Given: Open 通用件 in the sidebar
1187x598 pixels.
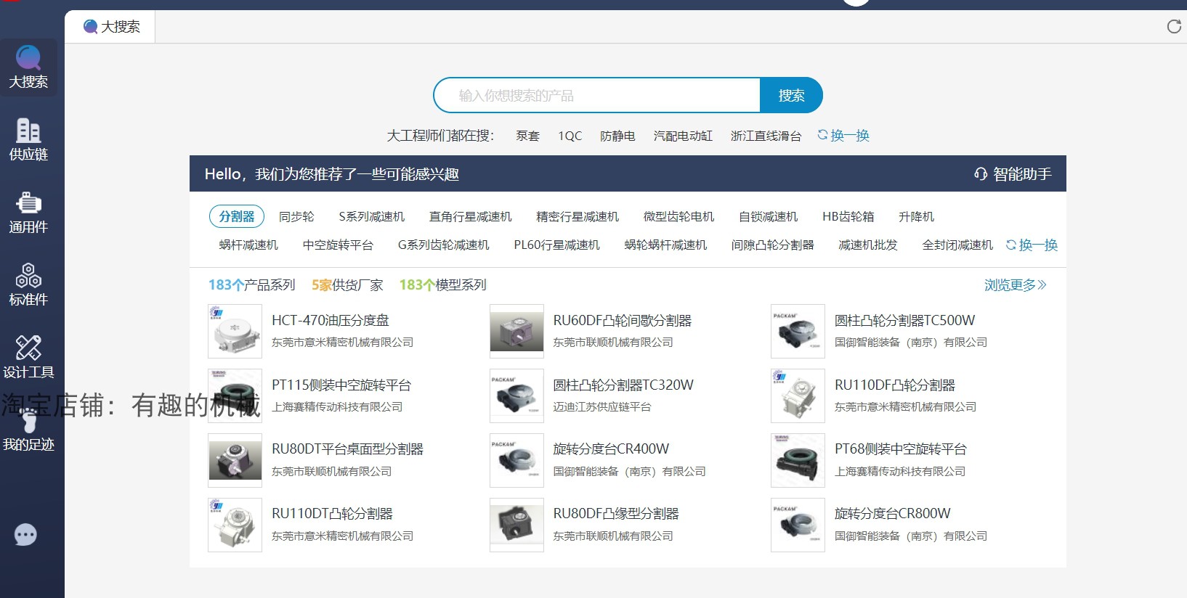Looking at the screenshot, I should 28,213.
